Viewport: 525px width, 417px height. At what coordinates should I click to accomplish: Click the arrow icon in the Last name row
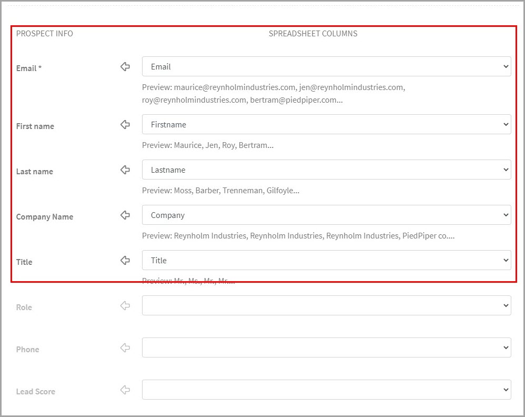(x=125, y=170)
